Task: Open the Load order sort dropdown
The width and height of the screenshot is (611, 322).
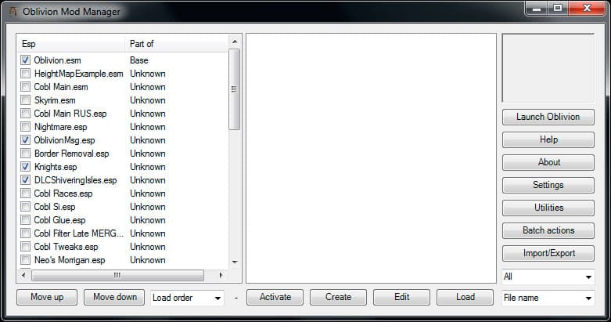Action: pos(188,298)
